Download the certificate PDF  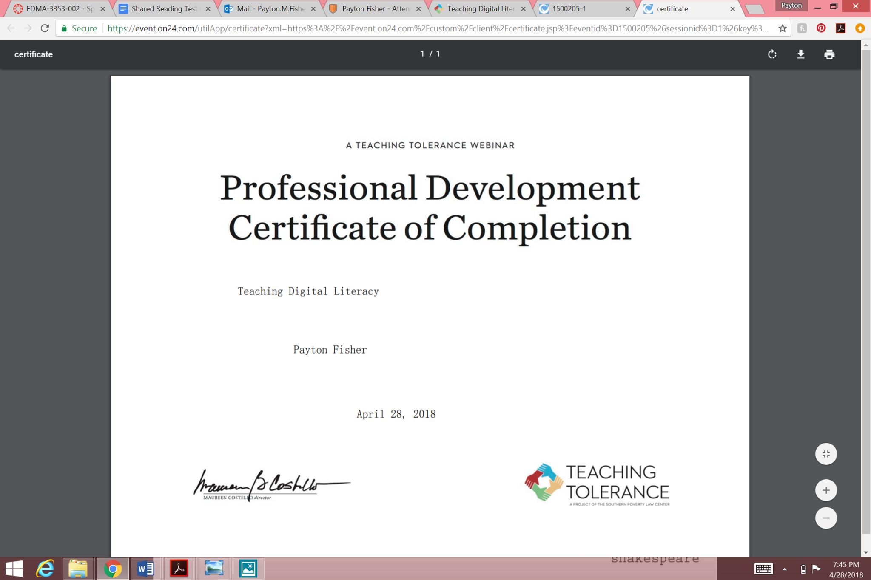[800, 54]
